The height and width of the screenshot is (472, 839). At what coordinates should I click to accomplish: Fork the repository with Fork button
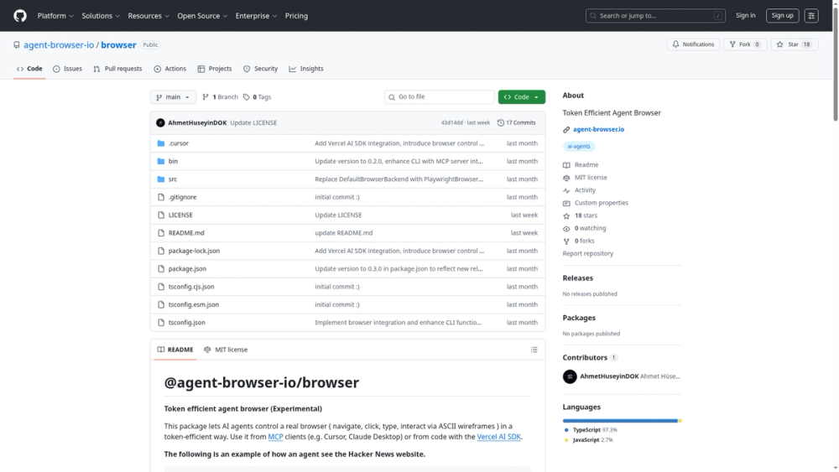tap(745, 44)
